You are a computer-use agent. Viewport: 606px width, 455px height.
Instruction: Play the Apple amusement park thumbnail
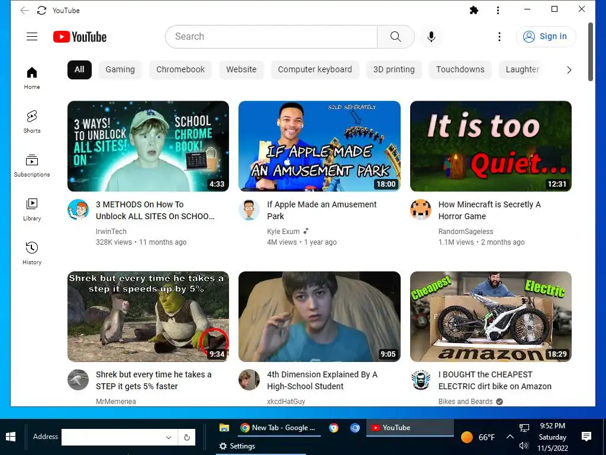click(319, 146)
